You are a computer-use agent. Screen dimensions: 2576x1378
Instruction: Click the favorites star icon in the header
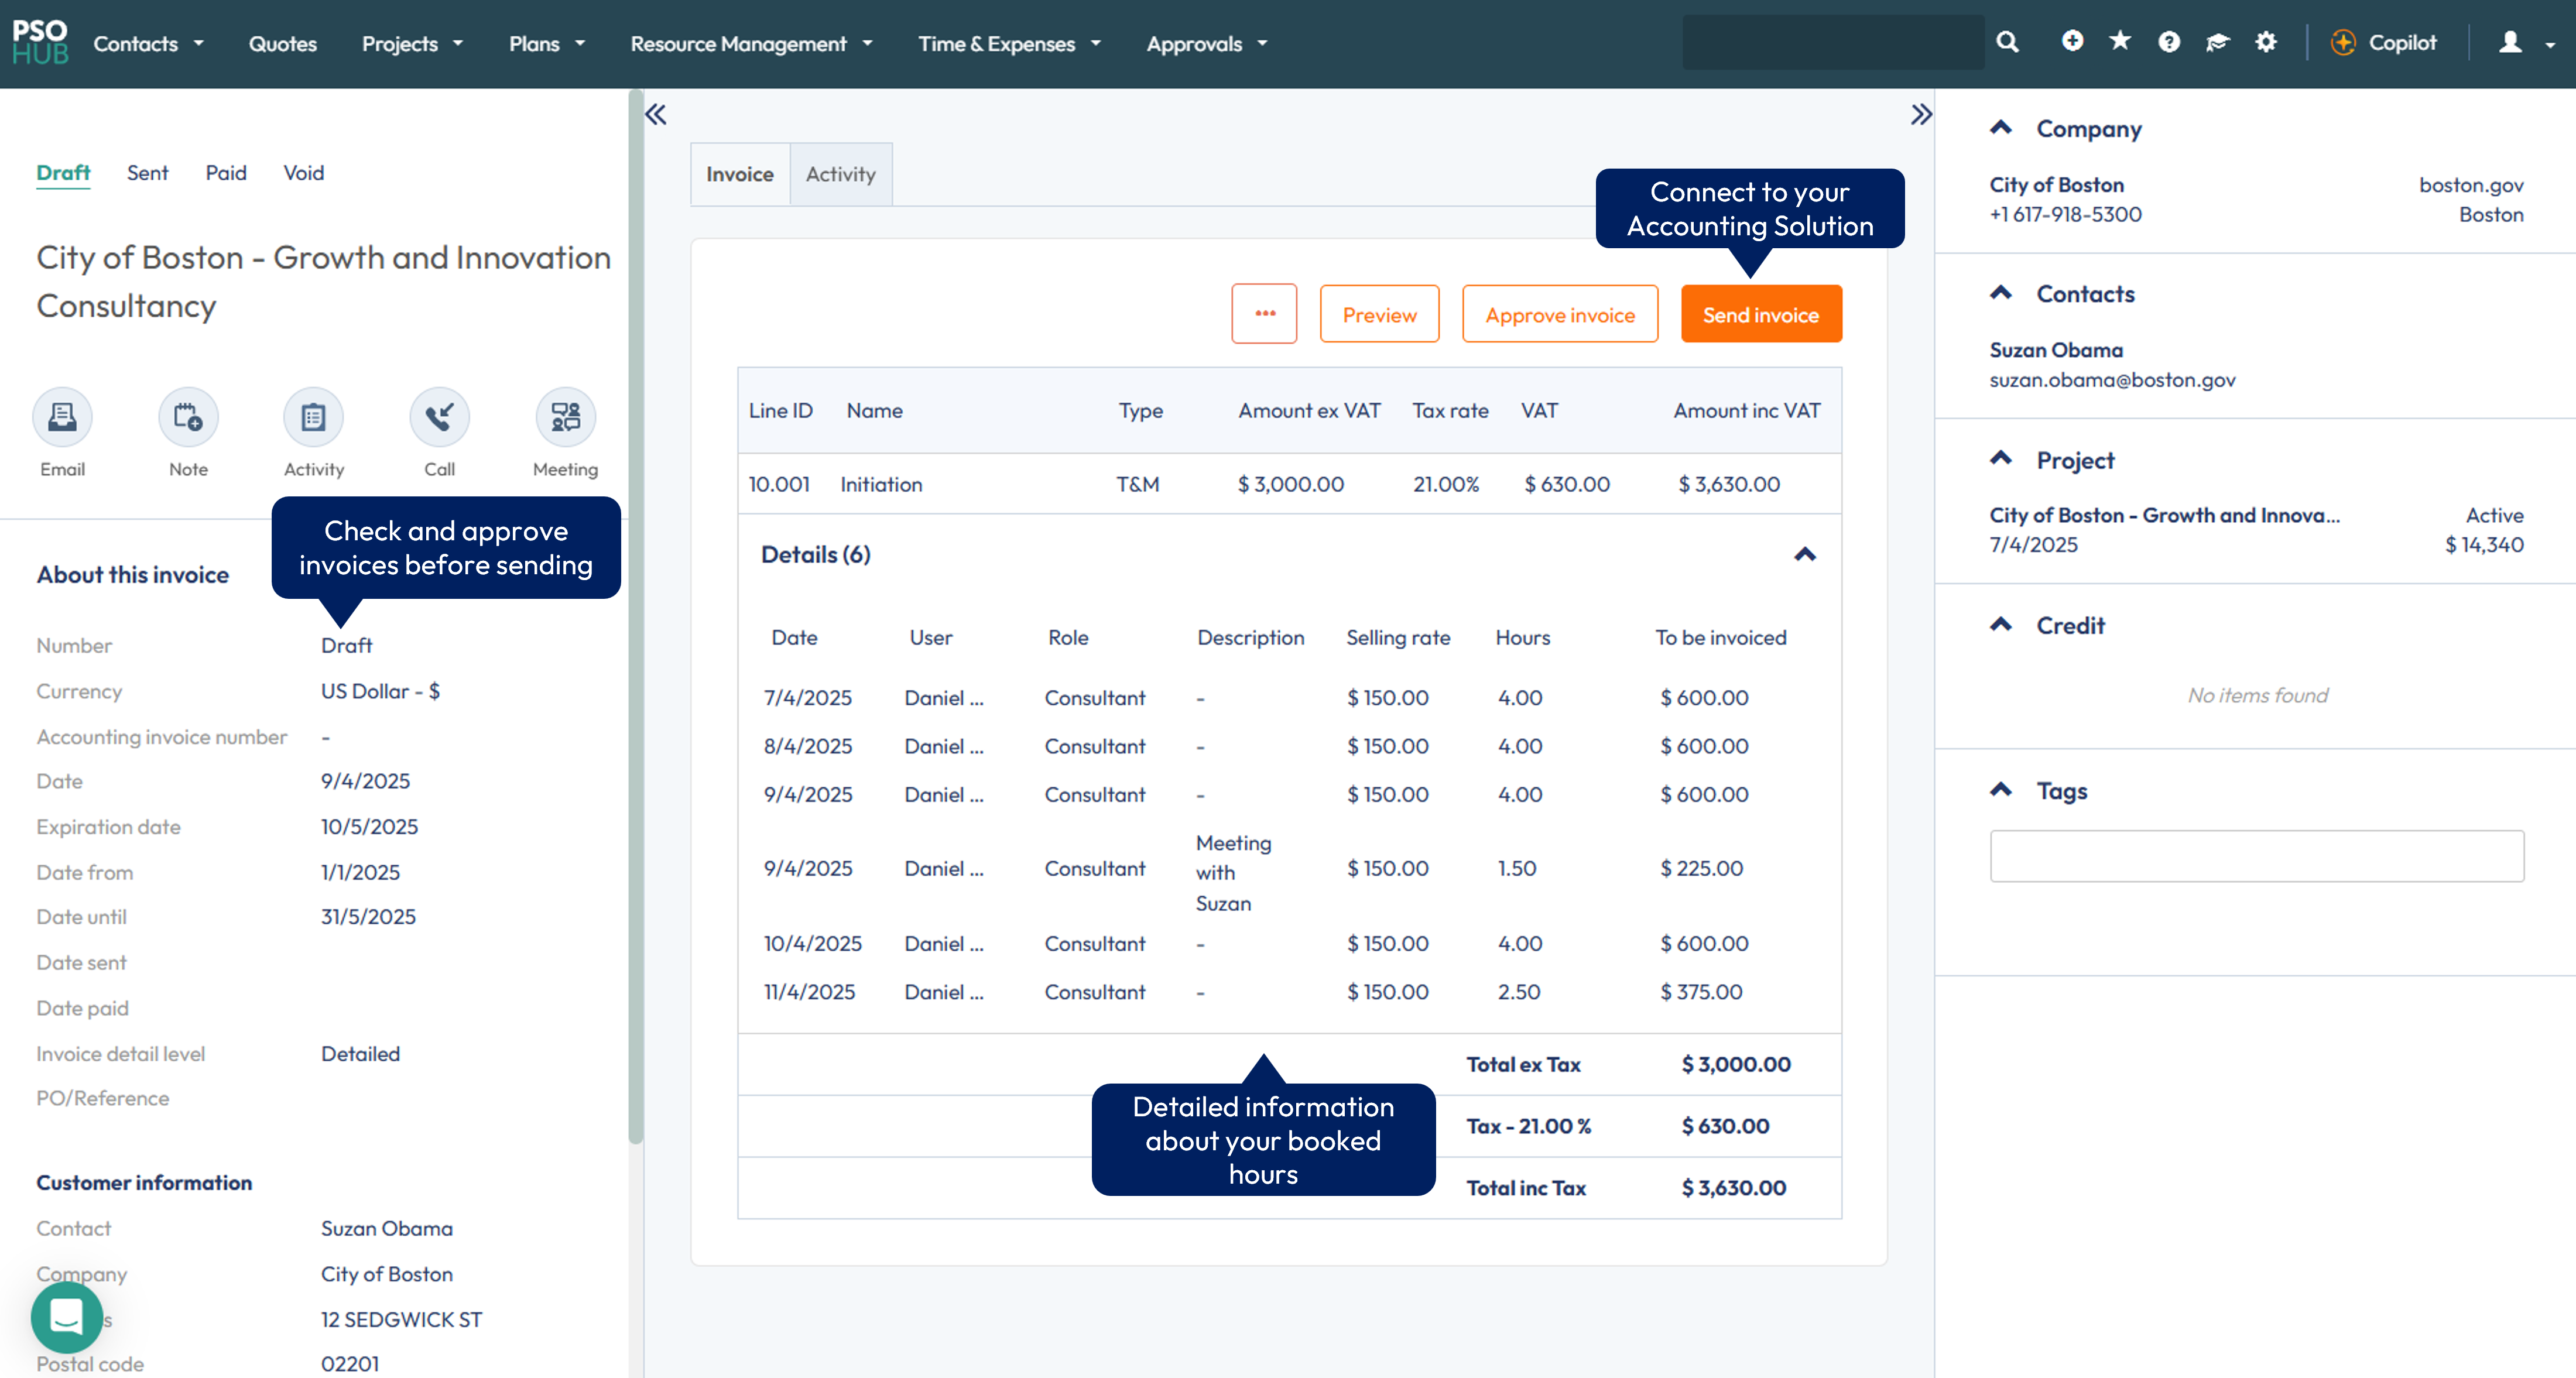pyautogui.click(x=2120, y=42)
